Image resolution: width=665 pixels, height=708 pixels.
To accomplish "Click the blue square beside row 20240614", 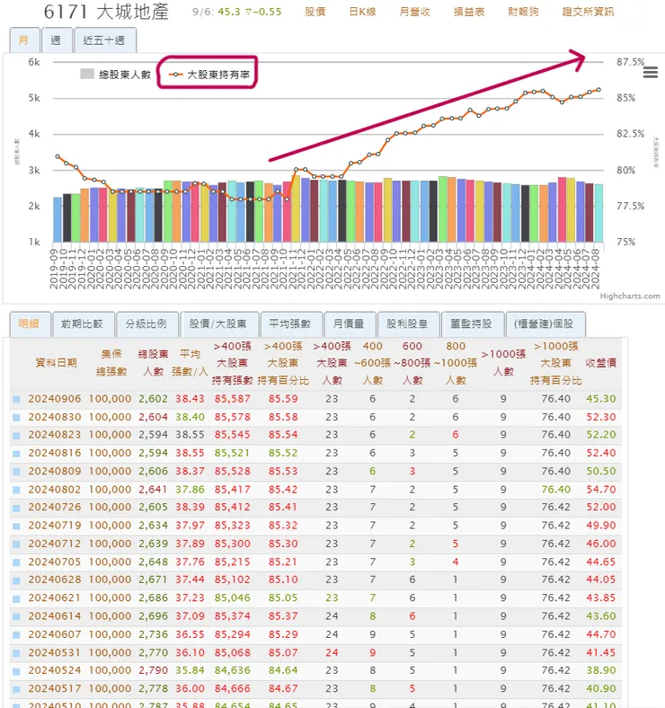I will (17, 616).
